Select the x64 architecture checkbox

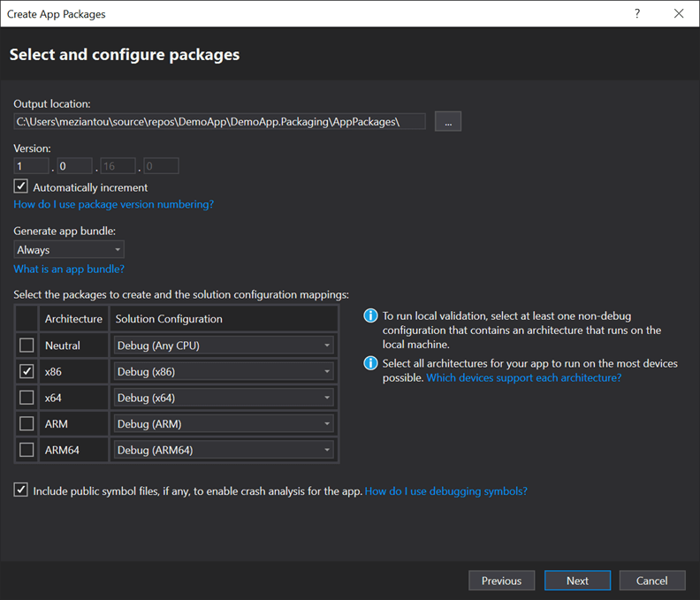point(27,398)
